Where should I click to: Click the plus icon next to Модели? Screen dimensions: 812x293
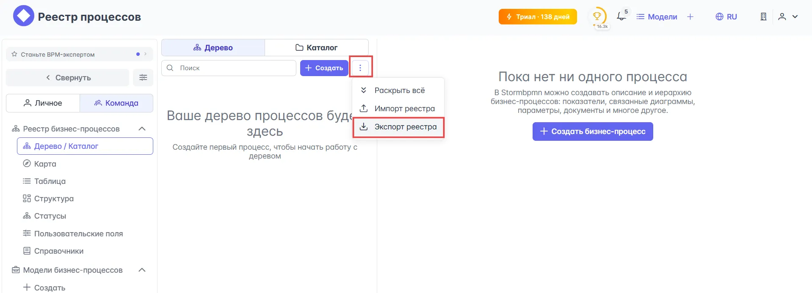690,16
